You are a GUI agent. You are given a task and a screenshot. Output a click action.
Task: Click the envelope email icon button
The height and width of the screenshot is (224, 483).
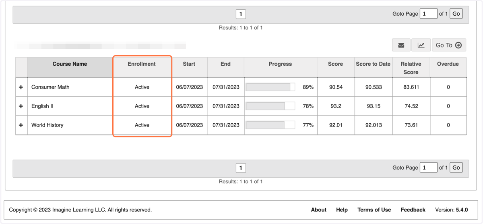tap(401, 45)
